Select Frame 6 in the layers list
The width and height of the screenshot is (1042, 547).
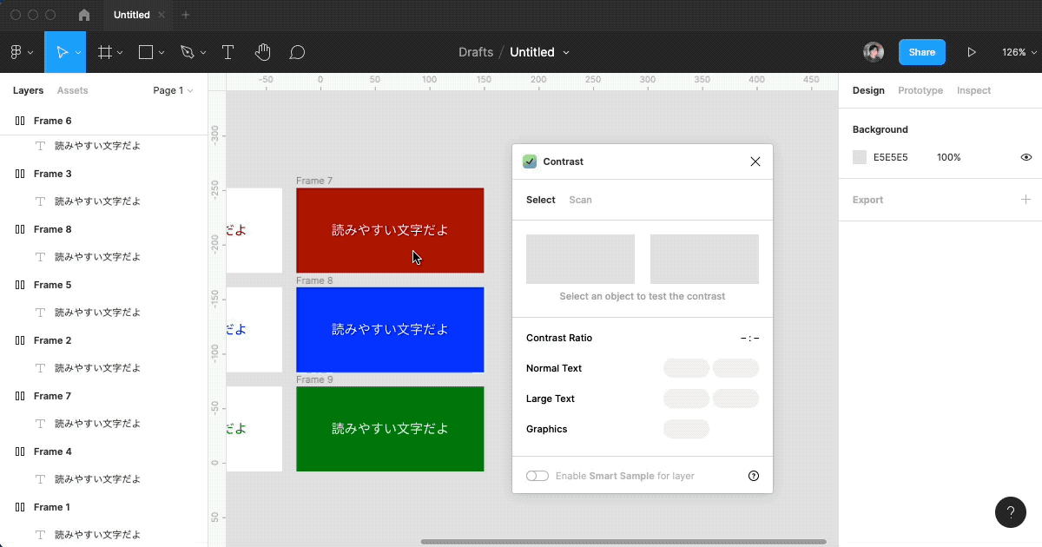coord(53,121)
